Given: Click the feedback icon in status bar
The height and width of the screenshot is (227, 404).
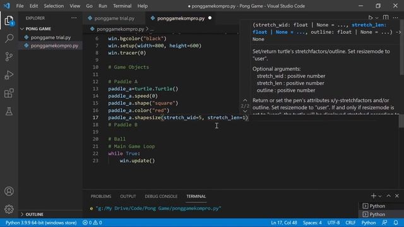Looking at the screenshot, I should (384, 223).
